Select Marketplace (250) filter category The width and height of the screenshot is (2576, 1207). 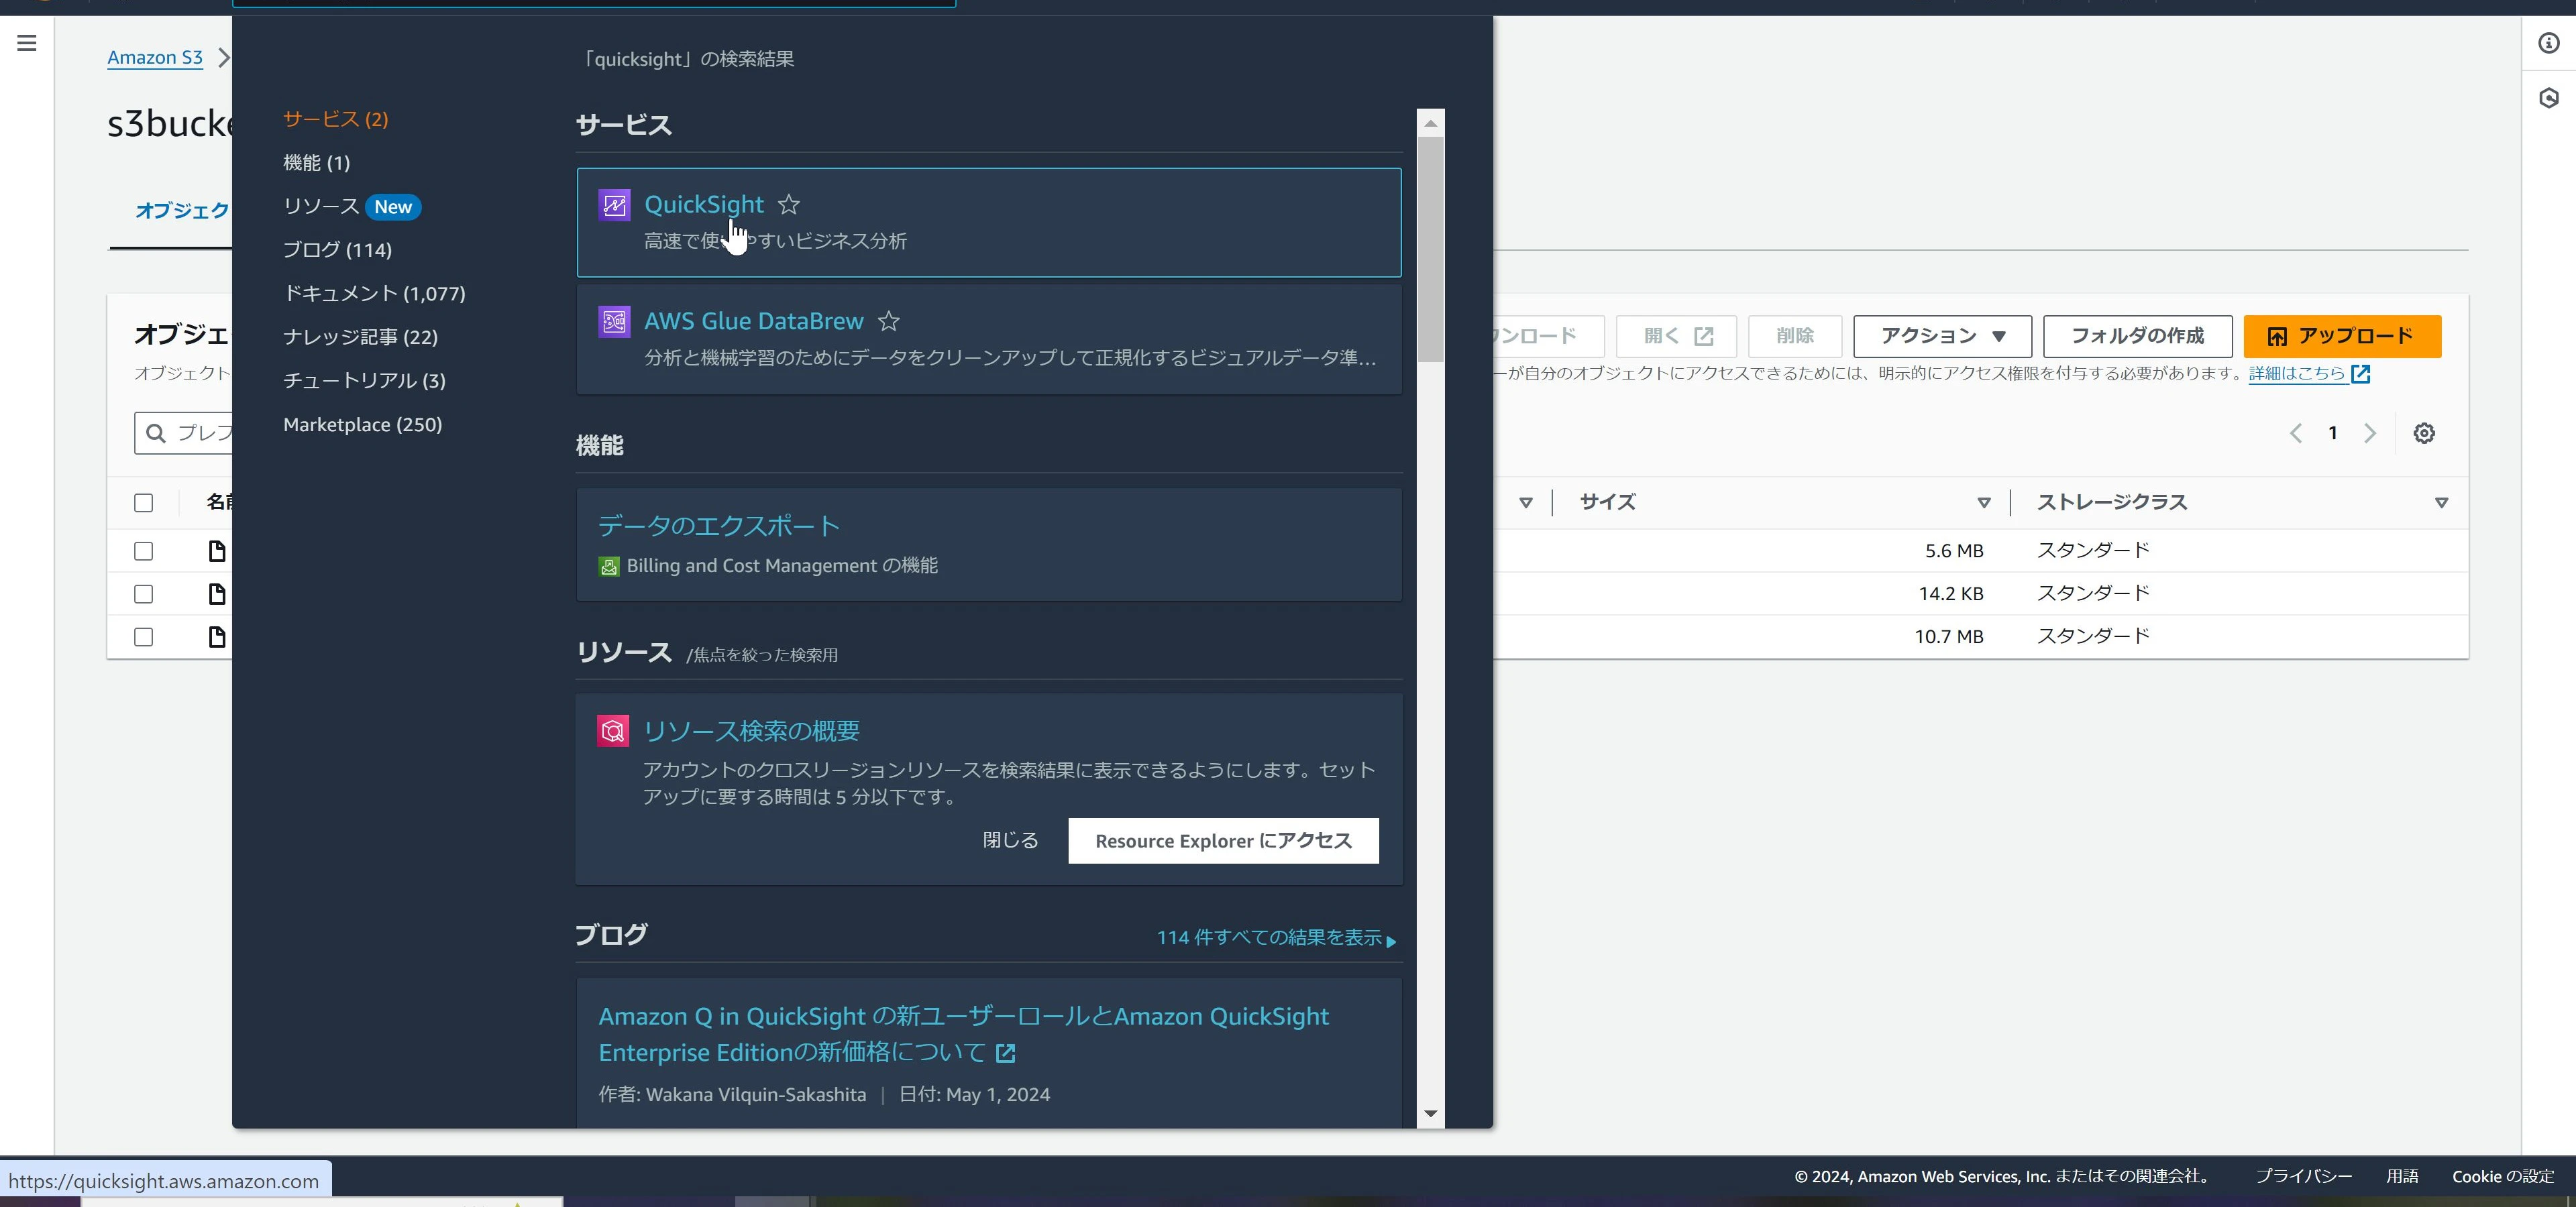point(363,424)
